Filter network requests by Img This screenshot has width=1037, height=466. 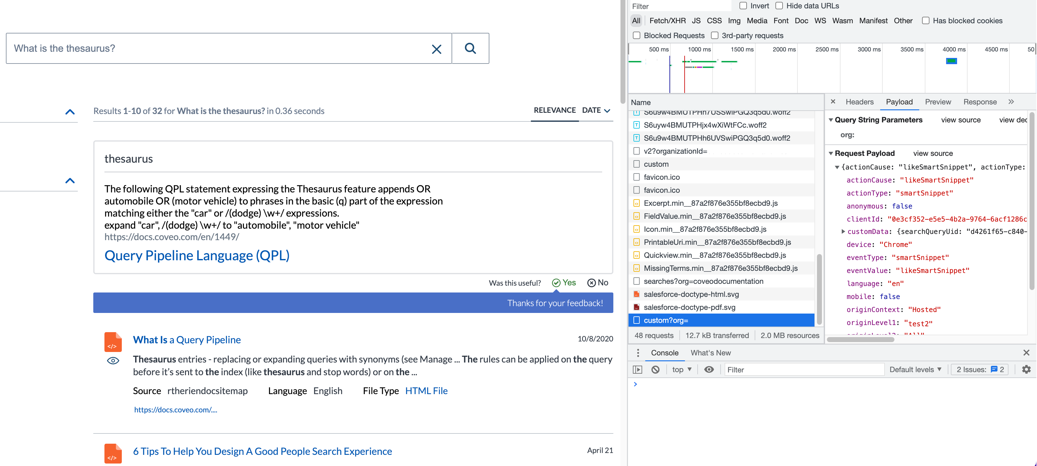point(734,20)
